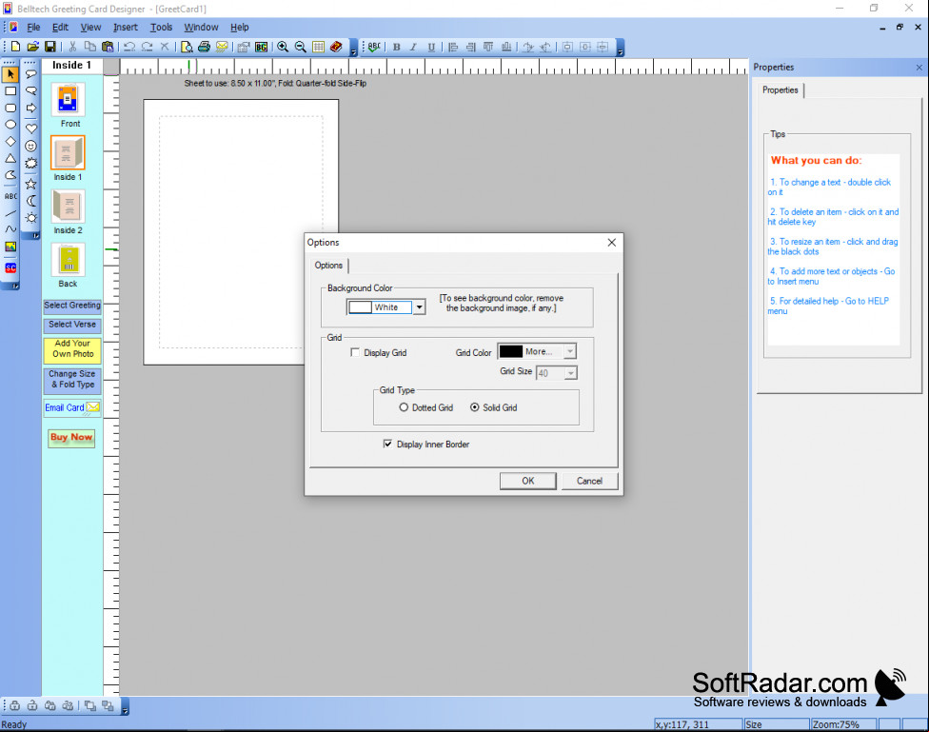Open the Background Color dropdown
929x732 pixels.
point(419,307)
